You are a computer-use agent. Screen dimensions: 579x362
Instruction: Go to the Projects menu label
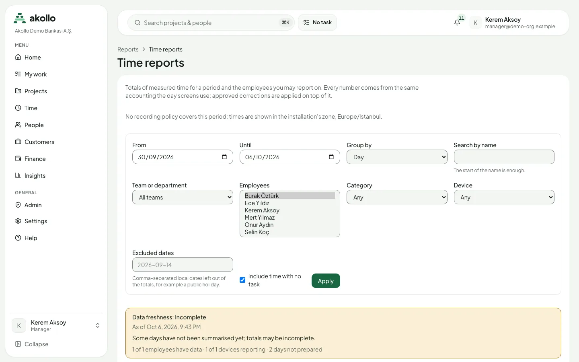(x=36, y=91)
